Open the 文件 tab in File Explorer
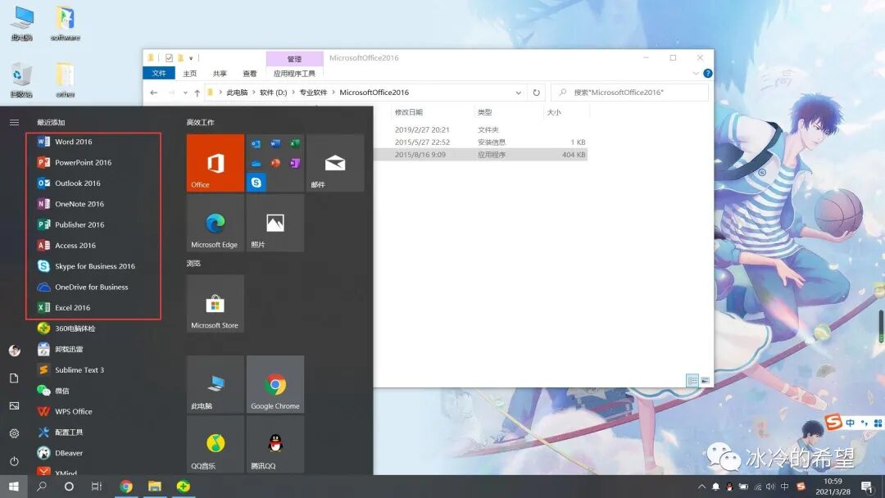The height and width of the screenshot is (498, 885). coord(159,74)
